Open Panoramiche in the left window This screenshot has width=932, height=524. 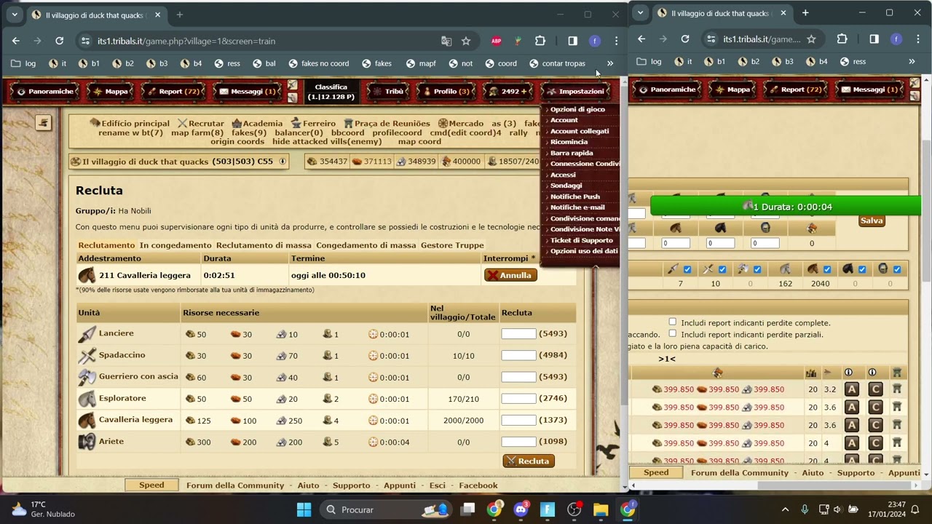tap(45, 91)
